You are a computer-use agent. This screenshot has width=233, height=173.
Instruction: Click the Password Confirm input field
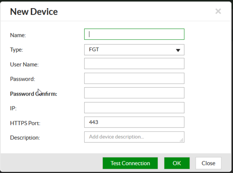134,93
